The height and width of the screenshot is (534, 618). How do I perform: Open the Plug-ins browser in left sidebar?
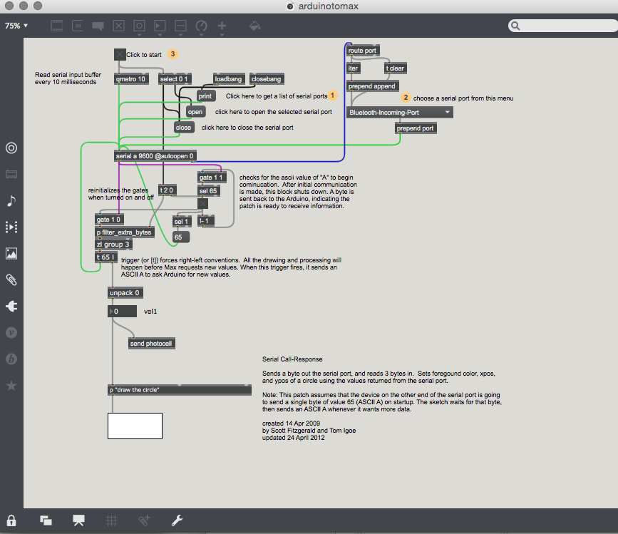click(x=11, y=307)
